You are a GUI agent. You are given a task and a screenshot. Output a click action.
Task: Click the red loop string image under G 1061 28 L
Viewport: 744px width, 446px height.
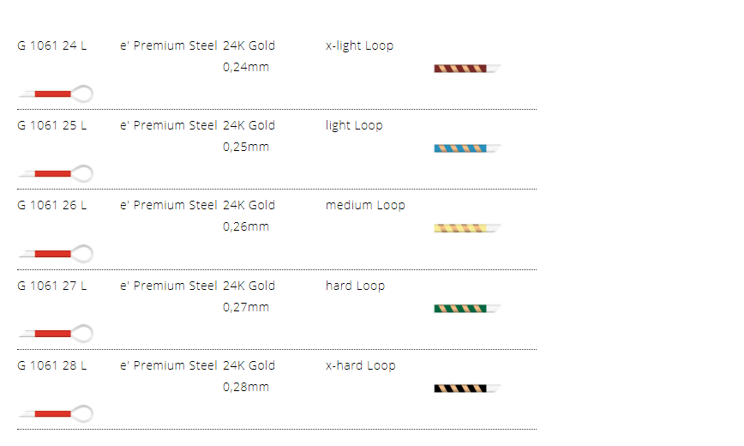tap(56, 413)
